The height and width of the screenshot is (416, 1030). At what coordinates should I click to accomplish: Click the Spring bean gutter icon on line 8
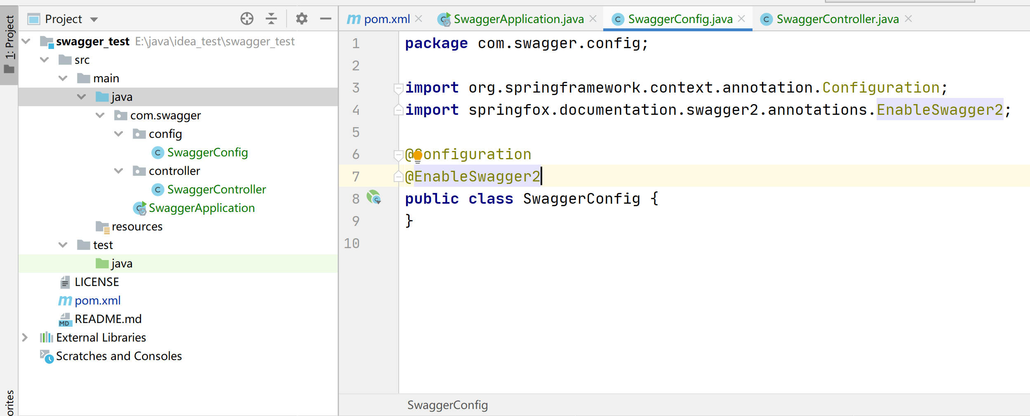click(374, 198)
